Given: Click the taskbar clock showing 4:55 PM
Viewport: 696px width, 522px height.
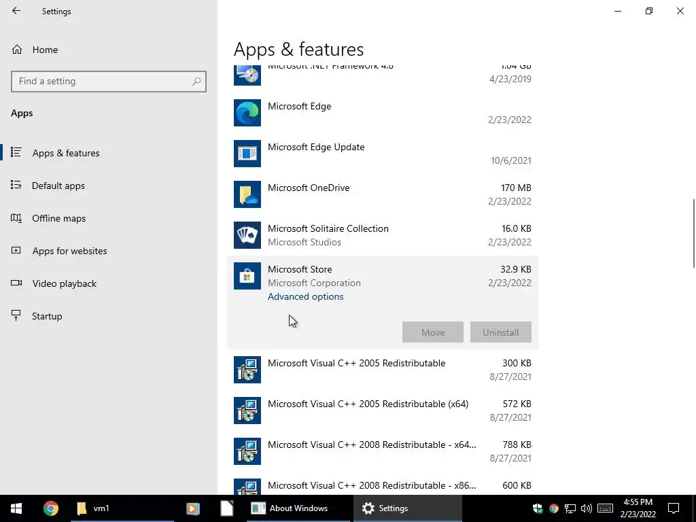Looking at the screenshot, I should [x=638, y=508].
